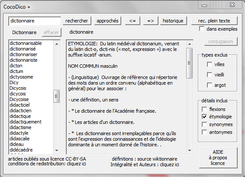The height and width of the screenshot is (177, 245).
Task: Enable the dans exemples checkbox
Action: [202, 29]
